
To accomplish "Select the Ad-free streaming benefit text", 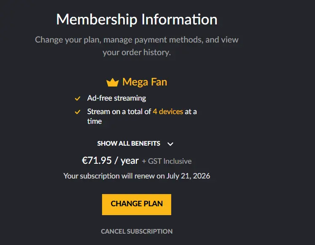I will point(116,98).
